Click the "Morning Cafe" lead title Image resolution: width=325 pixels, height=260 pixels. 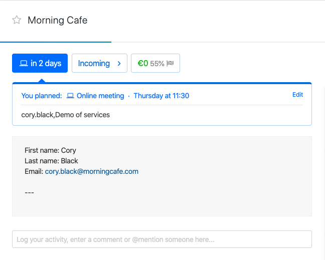58,20
